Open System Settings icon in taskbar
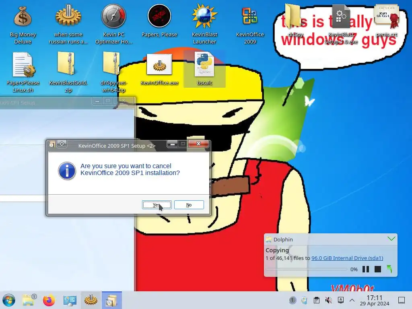The width and height of the screenshot is (412, 309). [70, 300]
